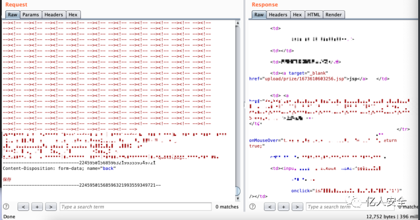Click the Response search term field

point(350,207)
